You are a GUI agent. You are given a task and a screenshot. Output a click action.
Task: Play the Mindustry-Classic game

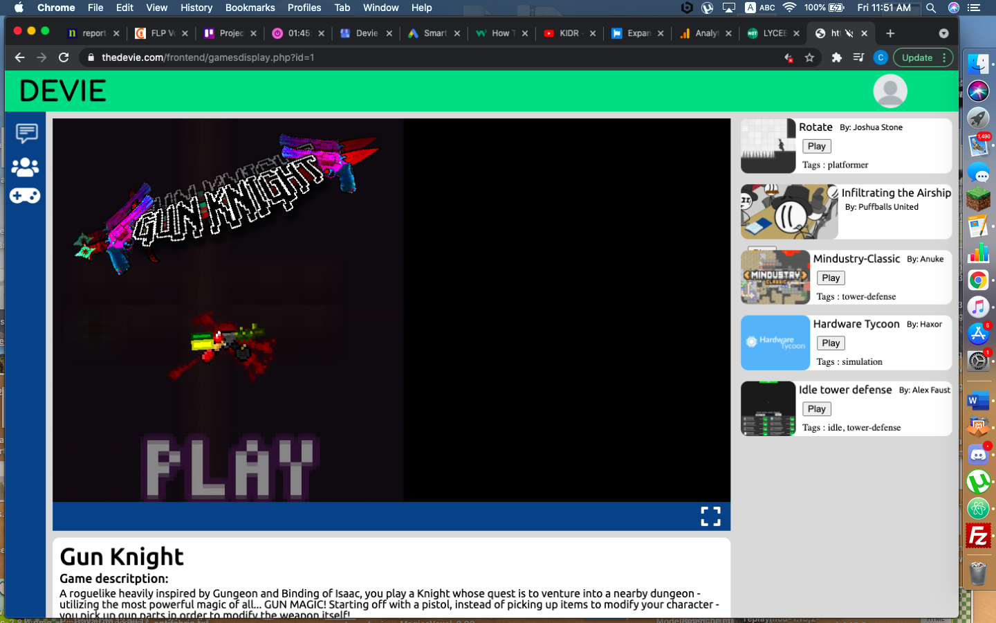click(x=831, y=278)
